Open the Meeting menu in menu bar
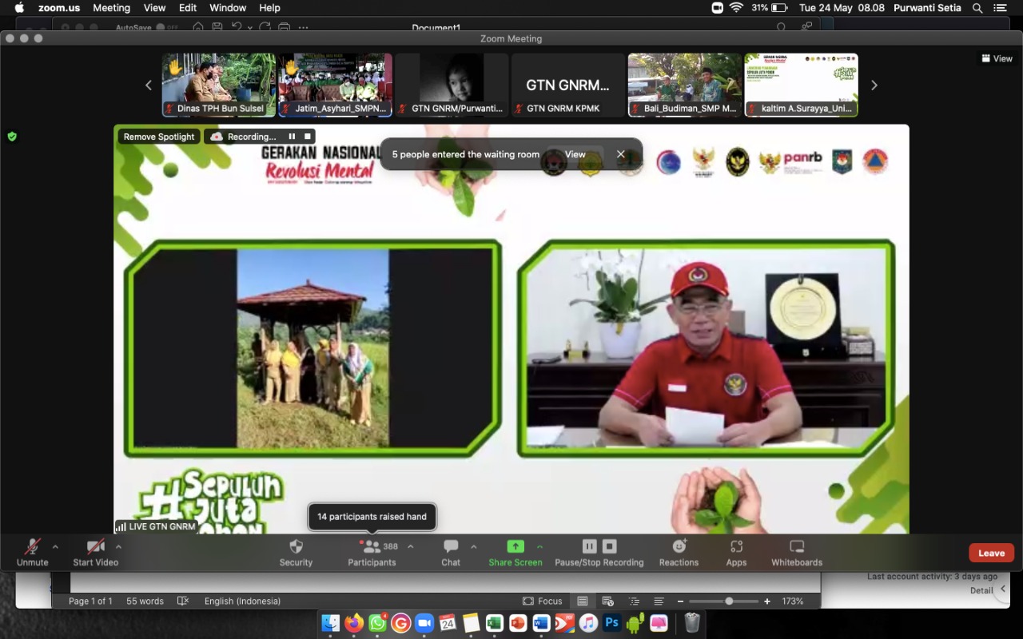Viewport: 1023px width, 639px height. coord(111,8)
